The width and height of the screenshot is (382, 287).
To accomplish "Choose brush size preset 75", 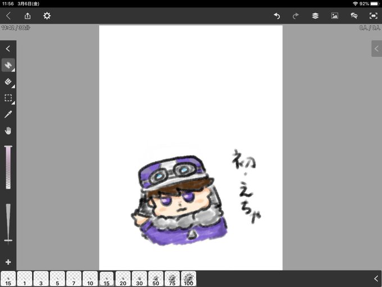I will tap(172, 279).
